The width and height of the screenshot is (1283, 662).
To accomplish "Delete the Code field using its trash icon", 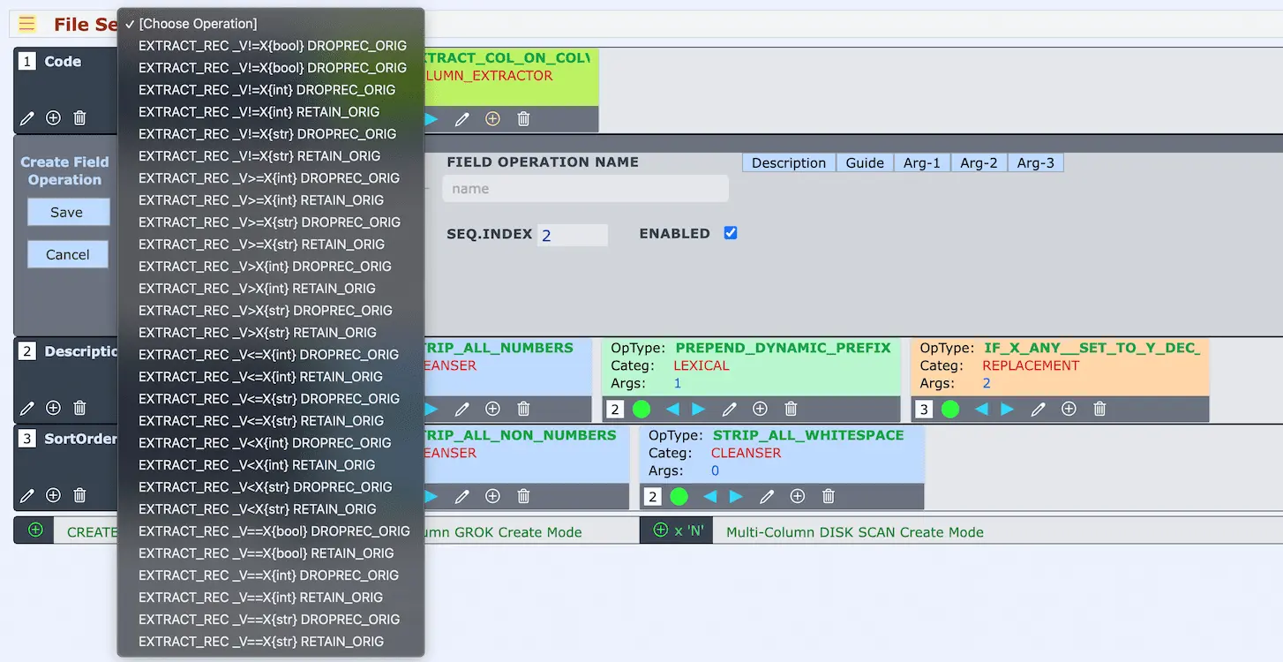I will tap(79, 118).
